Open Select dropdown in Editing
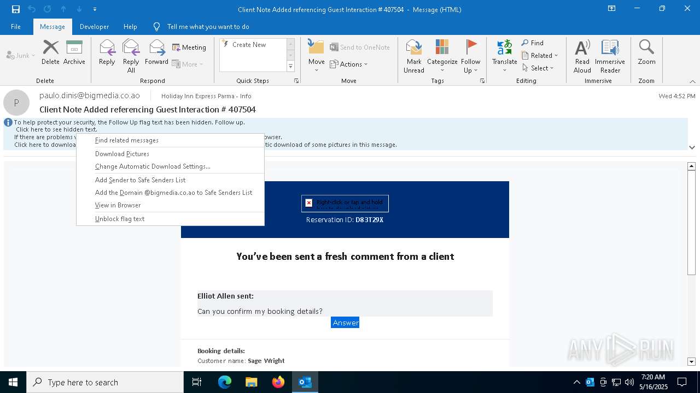This screenshot has height=393, width=700. 538,68
